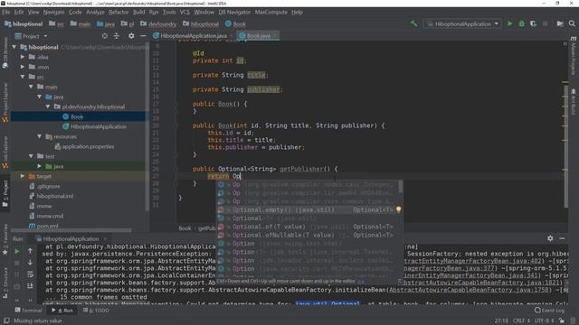Run HiboptionalApplication with green play button
579x325 pixels.
point(510,24)
